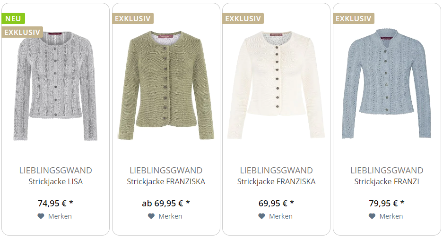The width and height of the screenshot is (443, 237).
Task: Click EXKLUSIV badge on green cardigan card
Action: pyautogui.click(x=133, y=18)
